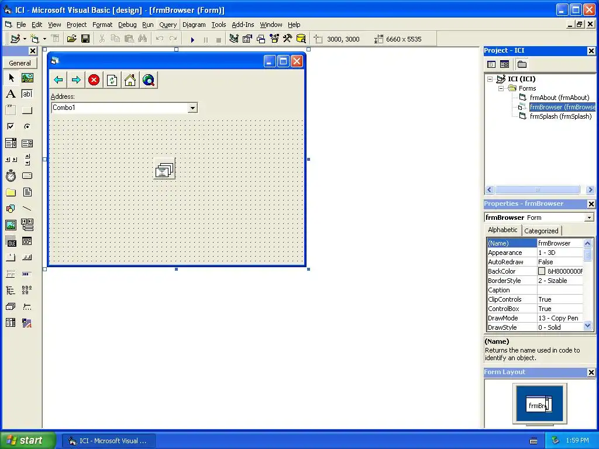The height and width of the screenshot is (449, 599).
Task: Select the TreeView control tool
Action: pyautogui.click(x=11, y=290)
